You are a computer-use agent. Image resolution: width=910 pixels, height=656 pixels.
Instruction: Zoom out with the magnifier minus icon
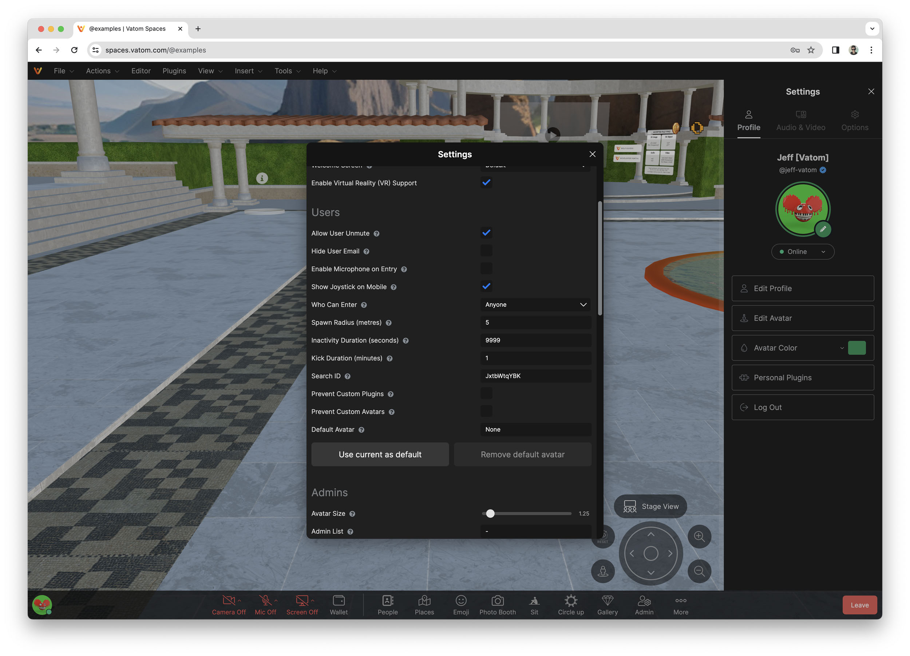(x=699, y=571)
